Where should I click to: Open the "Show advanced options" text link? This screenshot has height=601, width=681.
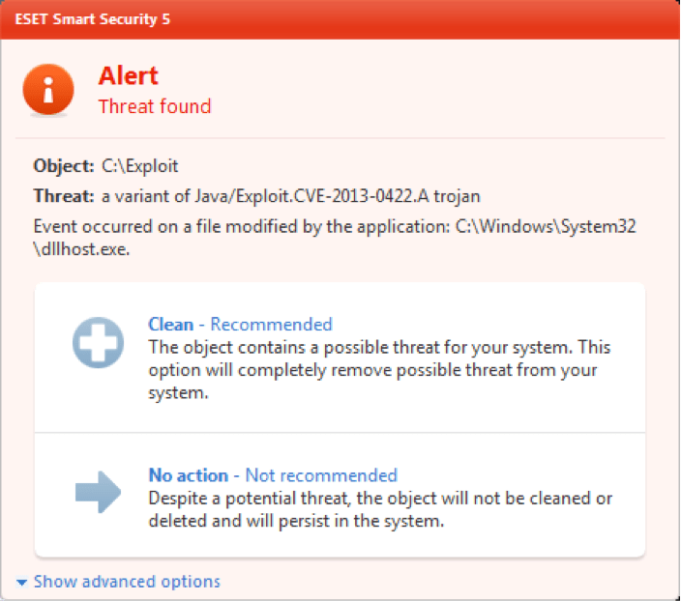click(x=127, y=582)
